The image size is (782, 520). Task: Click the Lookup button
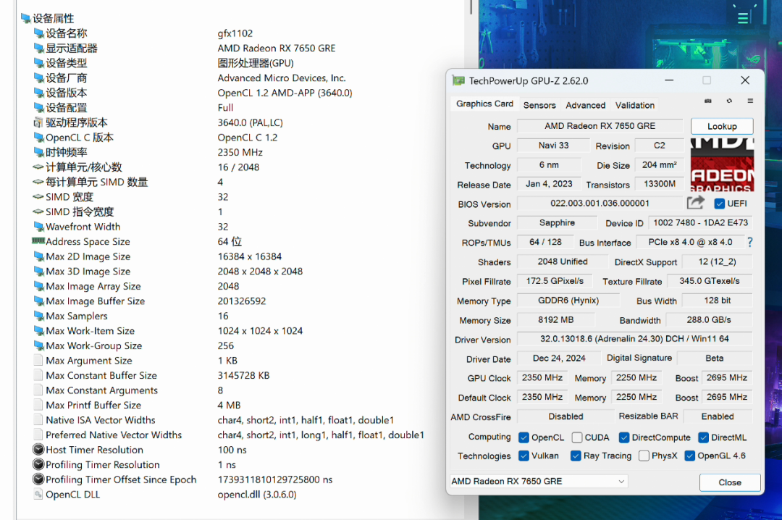click(x=722, y=126)
